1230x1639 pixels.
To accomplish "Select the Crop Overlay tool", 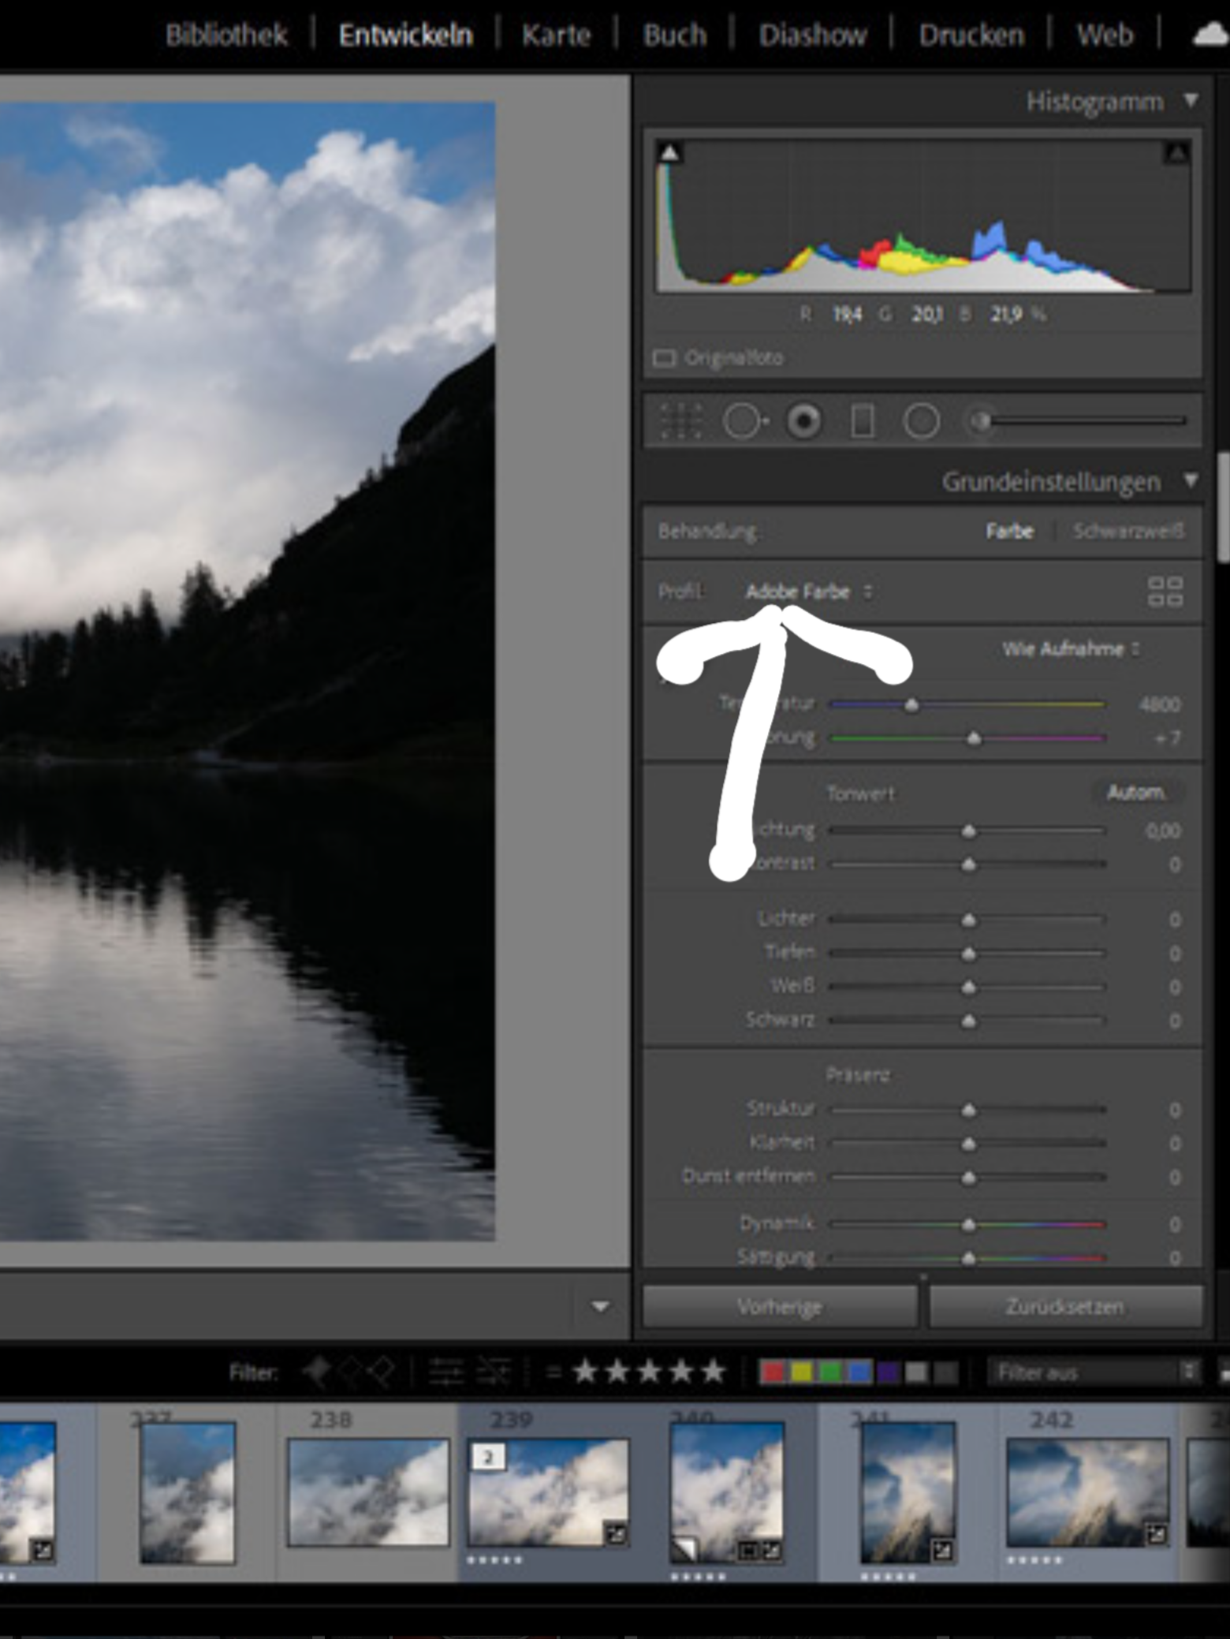I will [680, 421].
